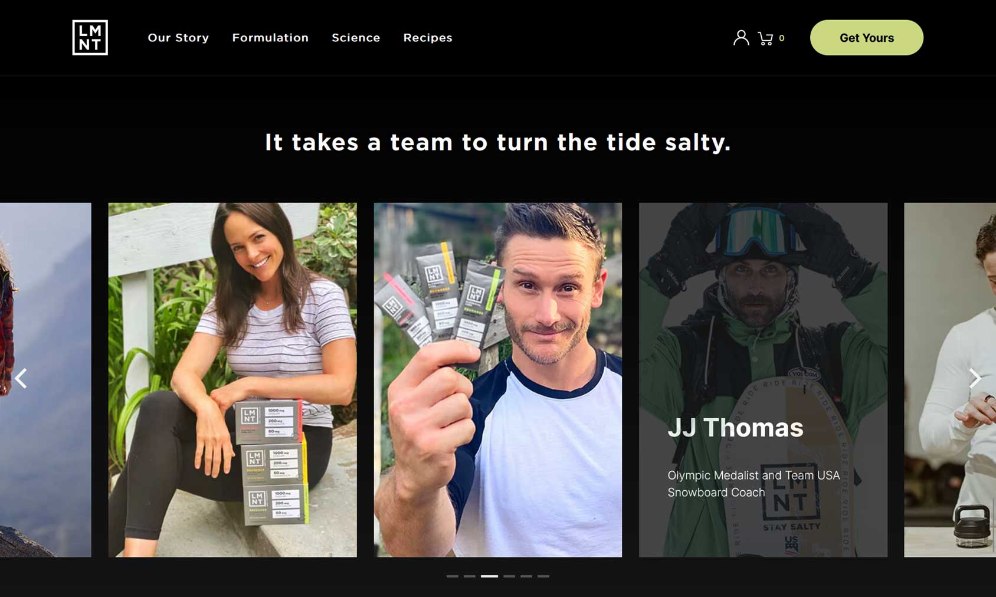Click the LMNT logo icon
This screenshot has height=597, width=996.
click(90, 38)
